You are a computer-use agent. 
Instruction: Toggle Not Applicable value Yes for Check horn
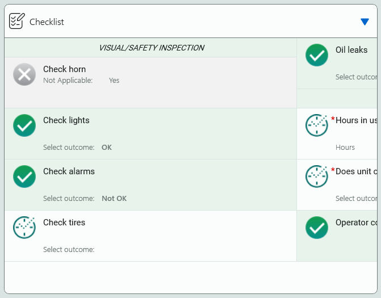point(114,81)
